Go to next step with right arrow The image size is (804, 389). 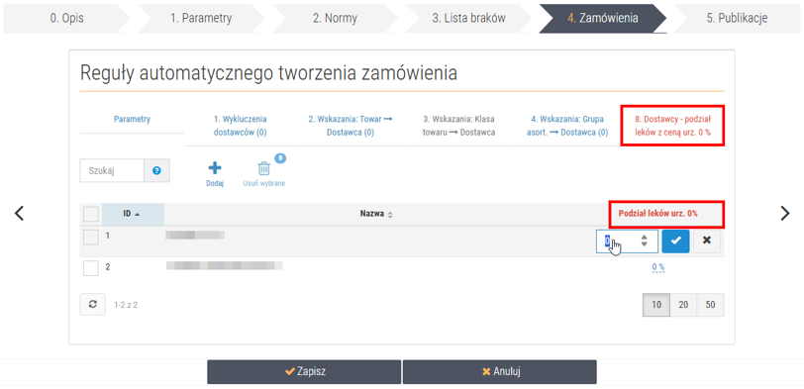(x=784, y=213)
